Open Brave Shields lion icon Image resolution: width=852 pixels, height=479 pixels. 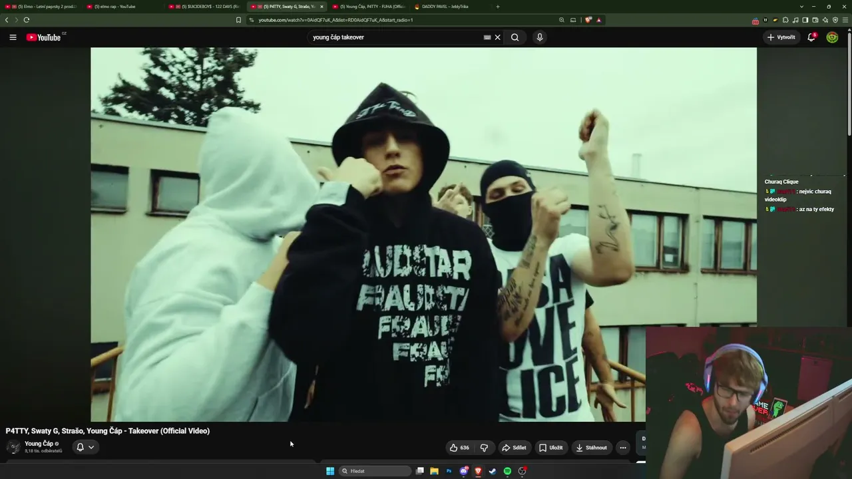pyautogui.click(x=588, y=20)
